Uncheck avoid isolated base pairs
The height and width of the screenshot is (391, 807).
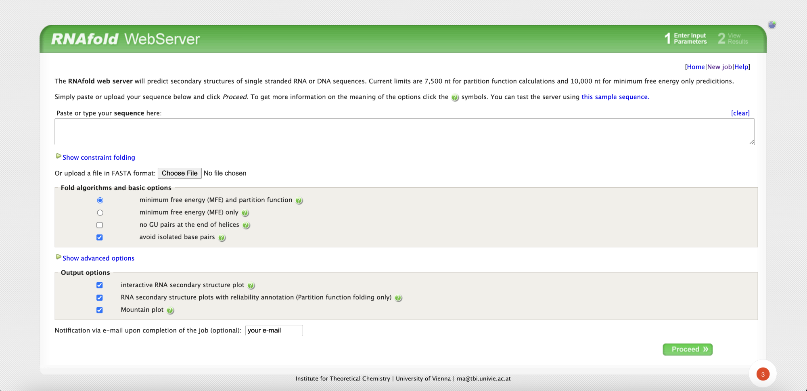100,237
